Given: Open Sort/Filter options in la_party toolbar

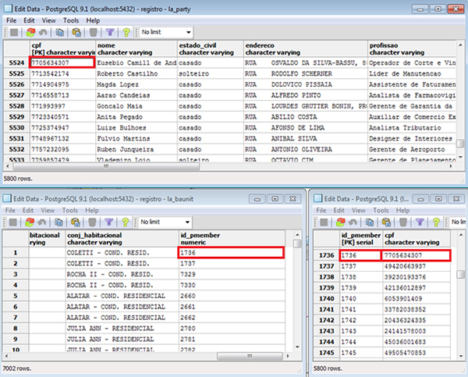Looking at the screenshot, I should click(110, 33).
